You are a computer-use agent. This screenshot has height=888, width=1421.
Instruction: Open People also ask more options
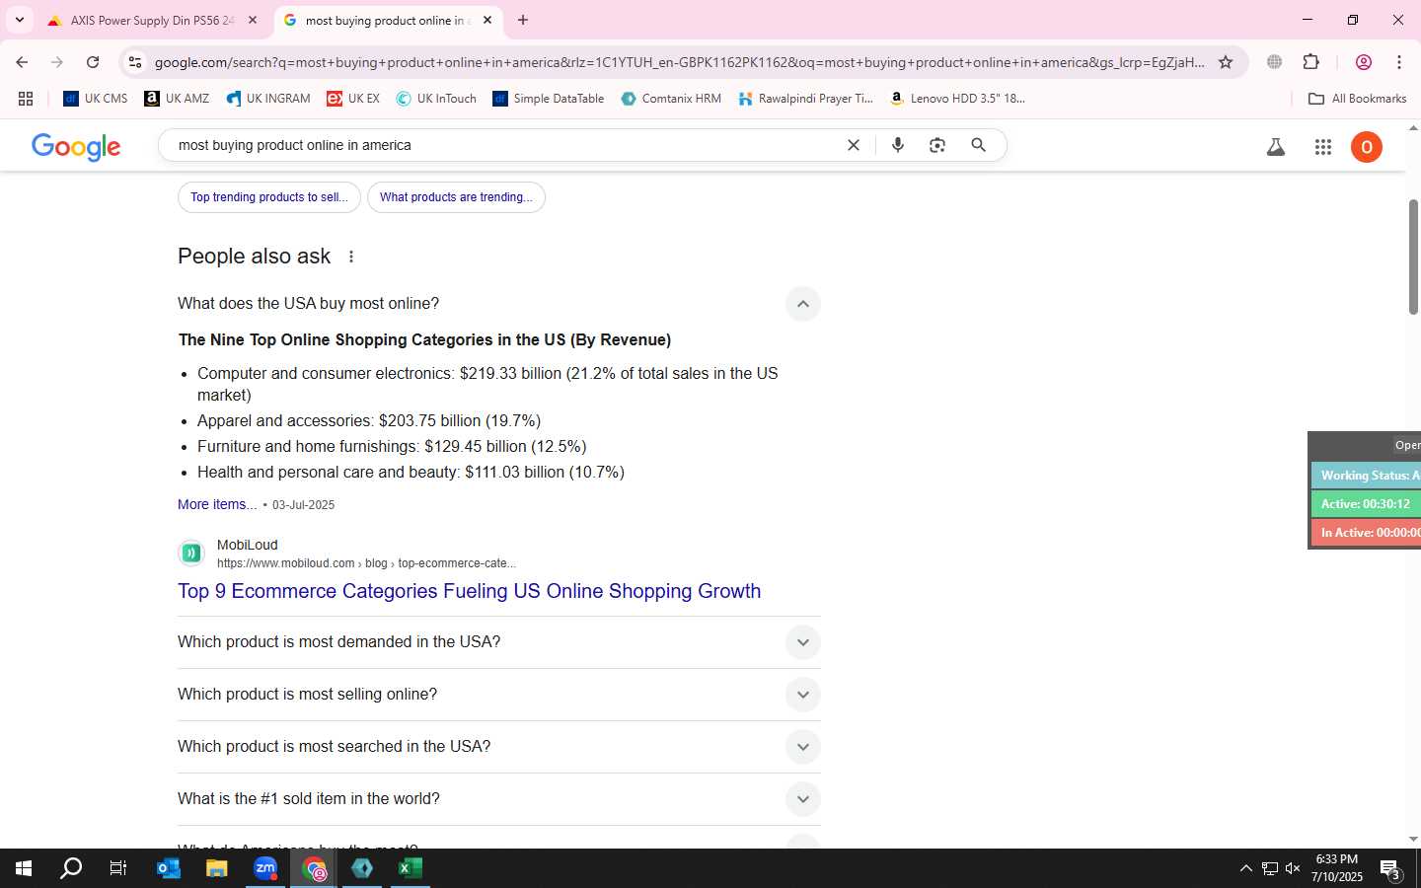(x=351, y=257)
